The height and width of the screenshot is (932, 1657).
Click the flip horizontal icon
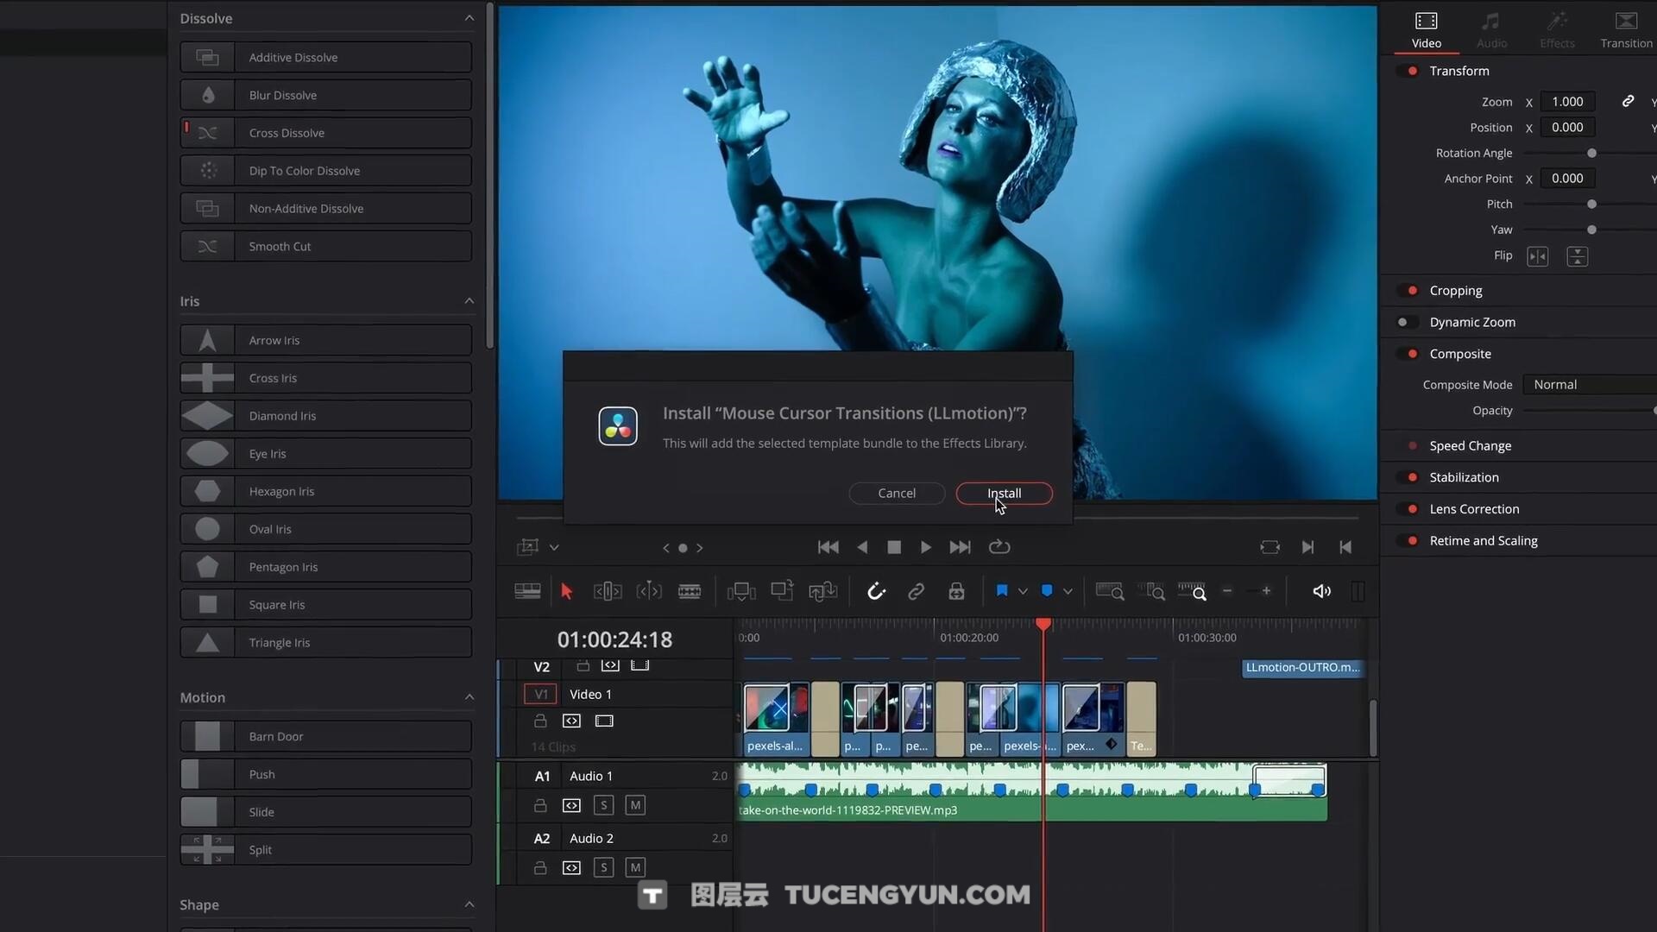tap(1537, 256)
